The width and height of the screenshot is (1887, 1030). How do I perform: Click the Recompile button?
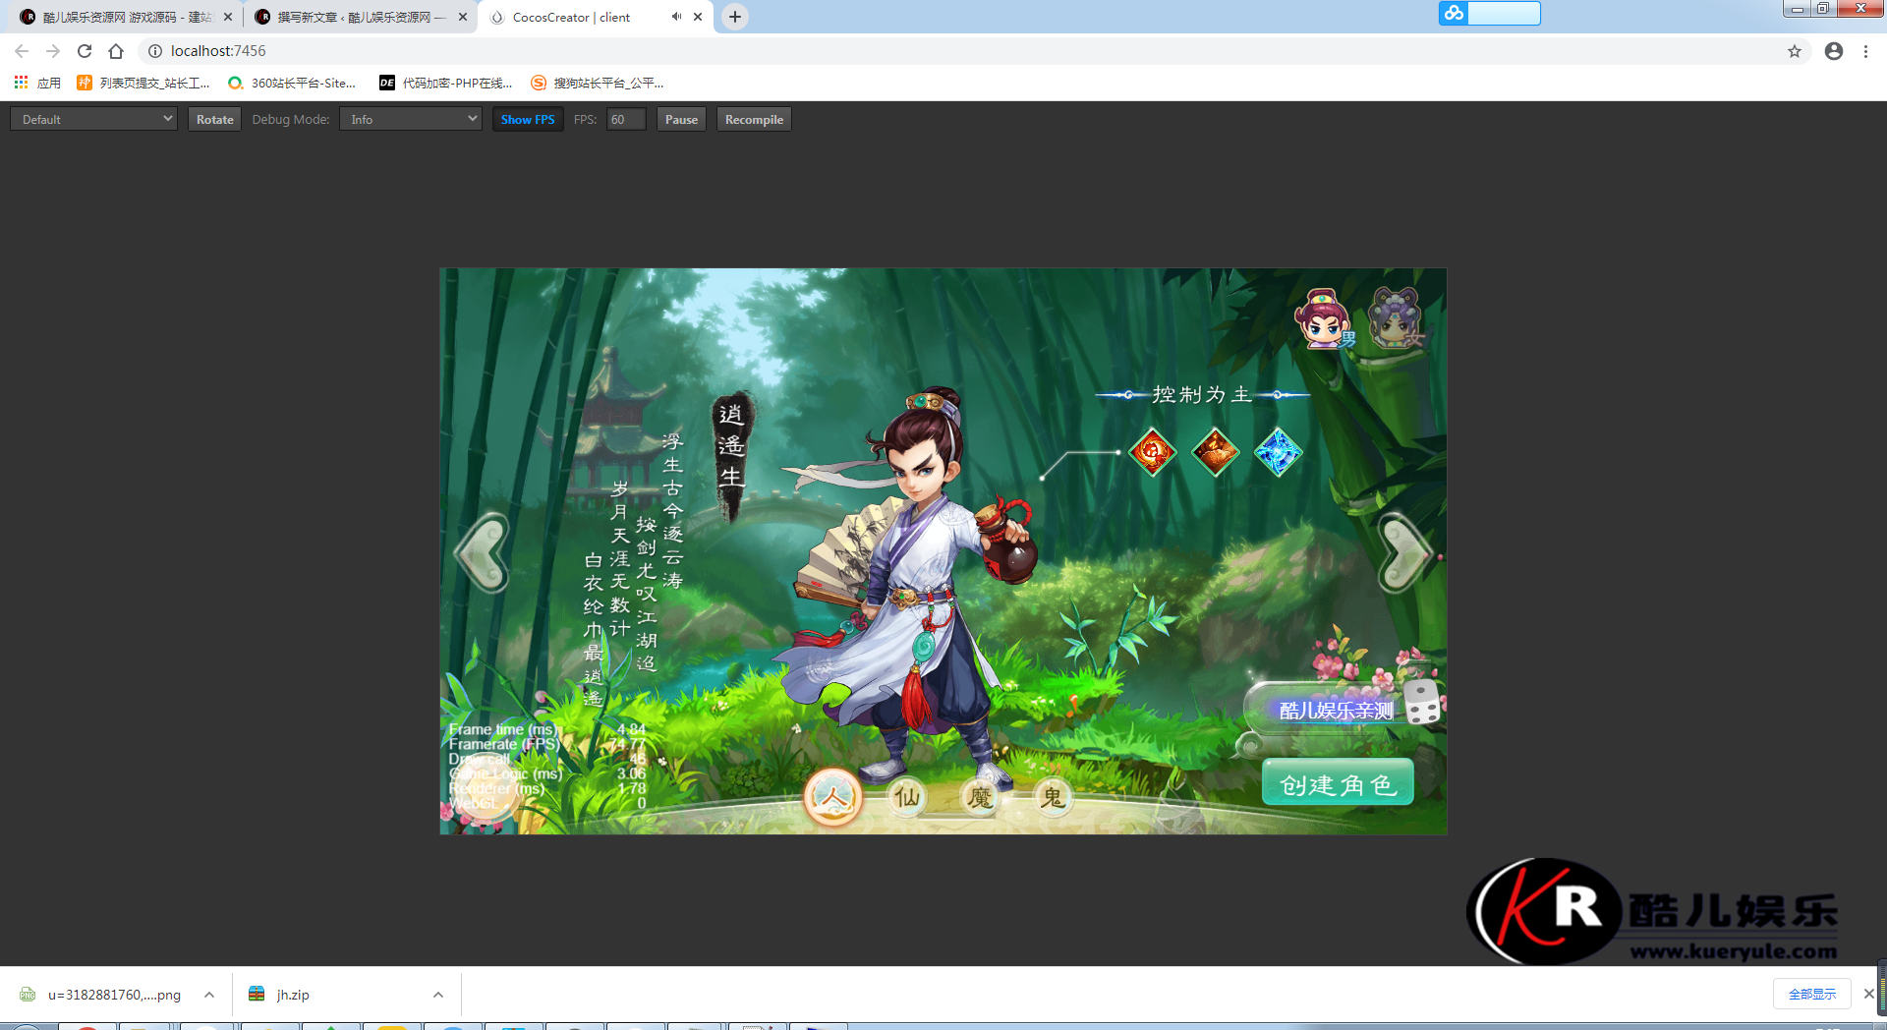[754, 119]
